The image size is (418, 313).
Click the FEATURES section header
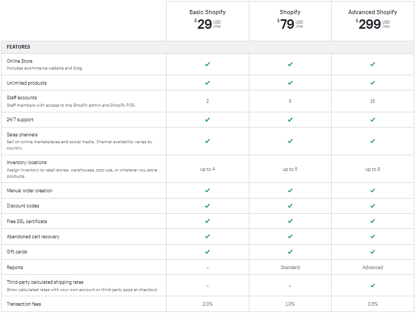click(x=18, y=47)
